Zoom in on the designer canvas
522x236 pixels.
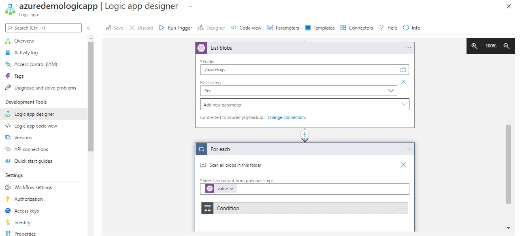(x=474, y=46)
